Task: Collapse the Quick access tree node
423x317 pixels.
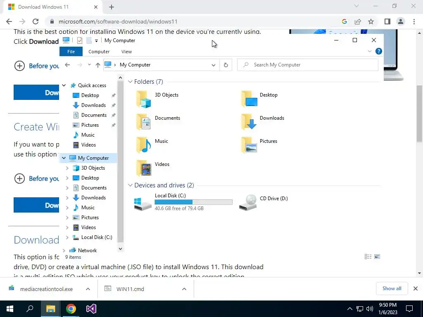Action: [x=64, y=85]
